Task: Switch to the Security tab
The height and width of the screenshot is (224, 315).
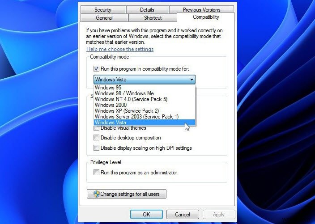Action: tap(103, 10)
